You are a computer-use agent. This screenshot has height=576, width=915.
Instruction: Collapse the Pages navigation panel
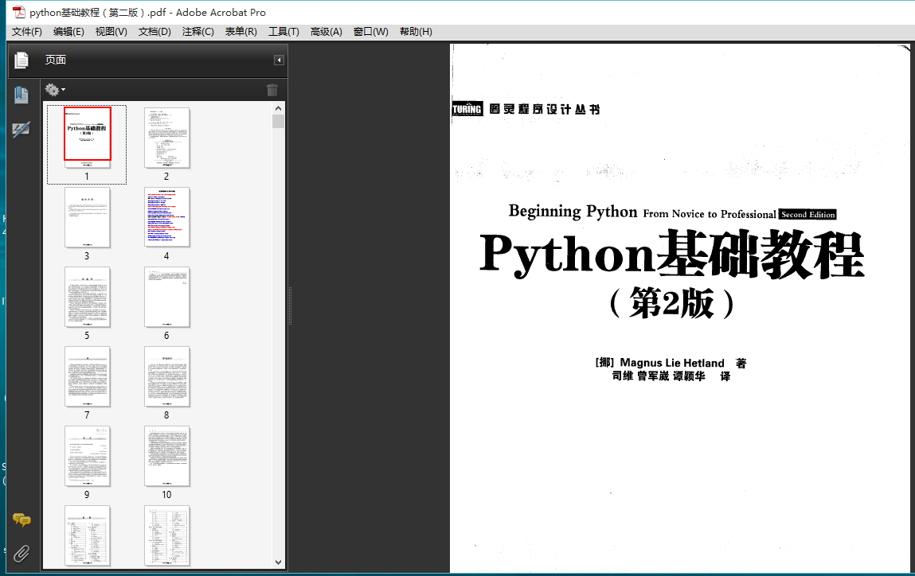pos(279,60)
